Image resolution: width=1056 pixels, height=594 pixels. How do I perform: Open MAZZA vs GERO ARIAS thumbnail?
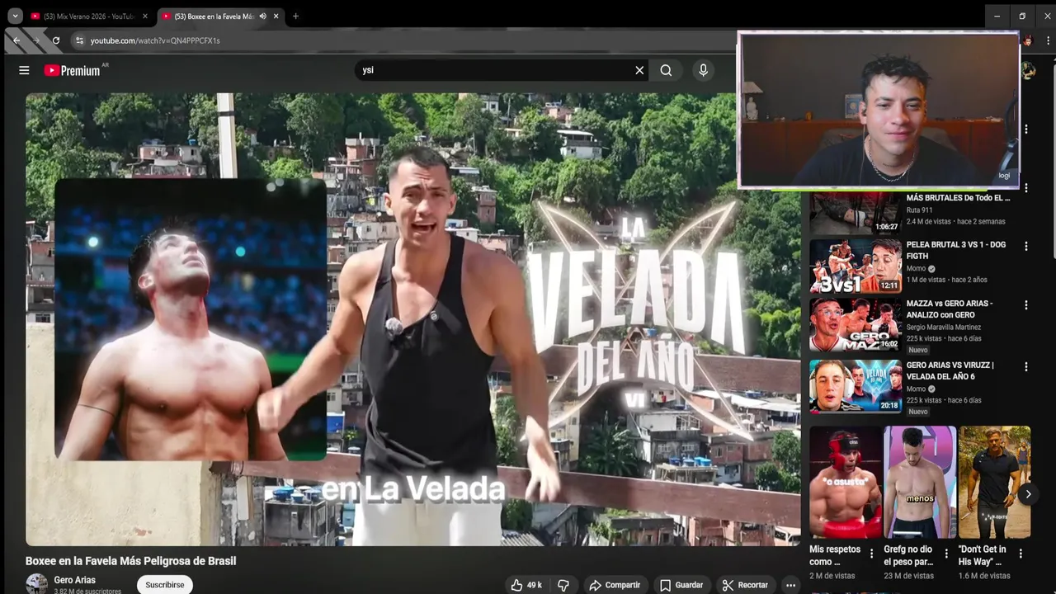click(856, 325)
